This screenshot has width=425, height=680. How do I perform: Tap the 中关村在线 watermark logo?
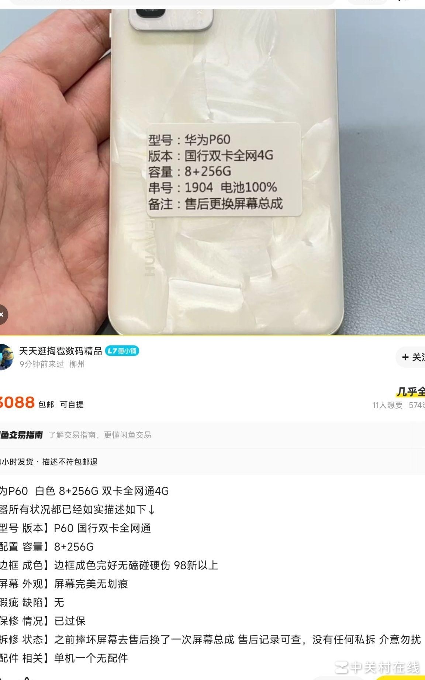(377, 667)
